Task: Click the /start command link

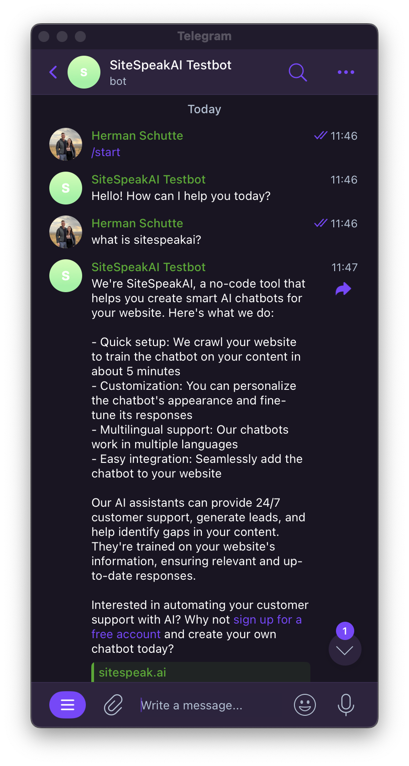Action: pos(106,152)
